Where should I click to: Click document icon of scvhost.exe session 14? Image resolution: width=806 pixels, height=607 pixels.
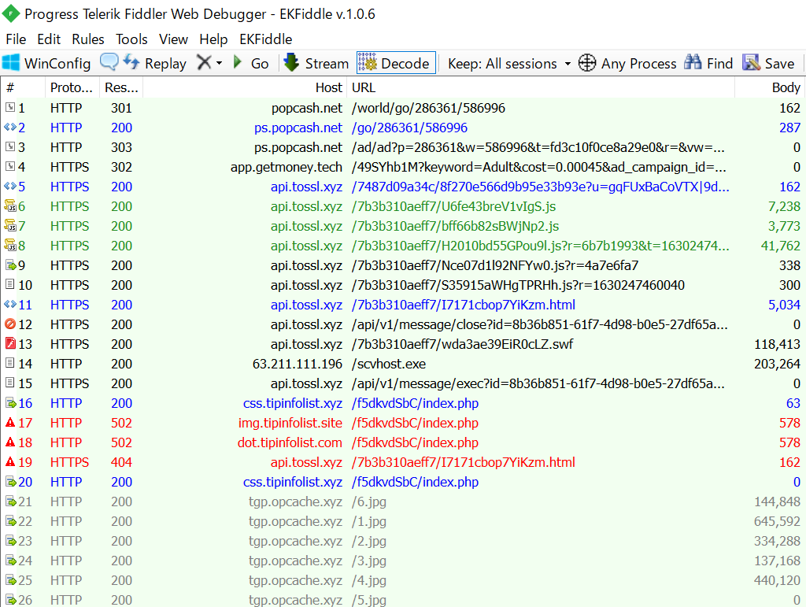[9, 363]
